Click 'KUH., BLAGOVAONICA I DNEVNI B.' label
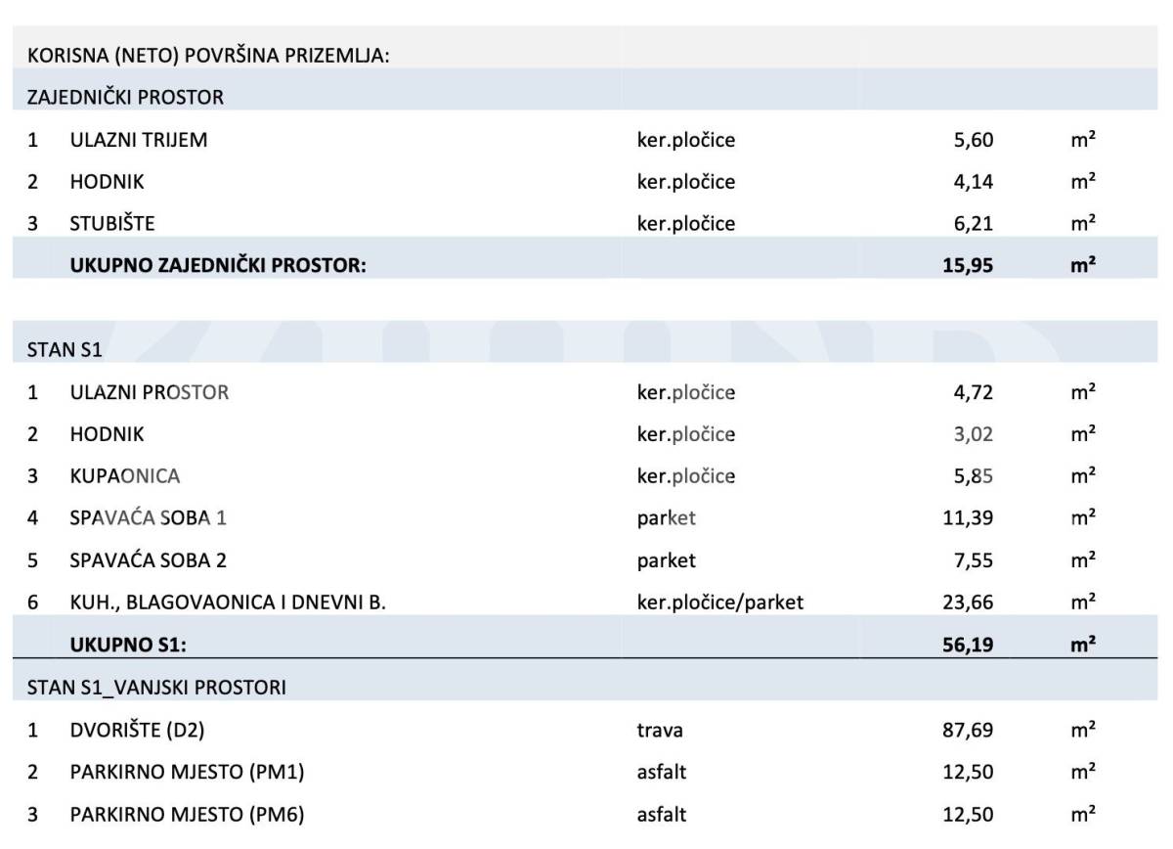Viewport: 1173px width, 849px height. point(228,603)
